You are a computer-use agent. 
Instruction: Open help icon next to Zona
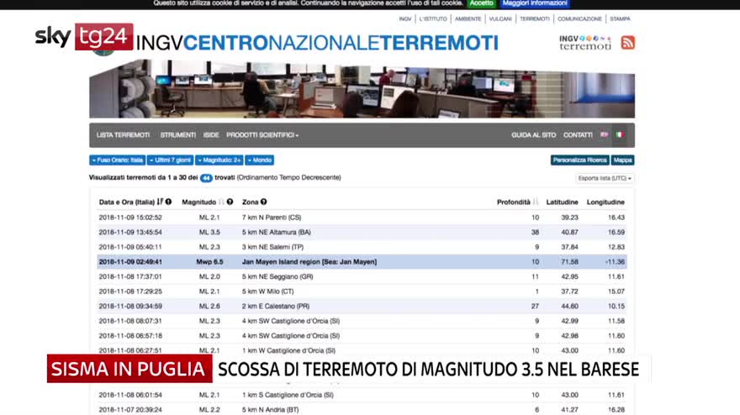click(x=264, y=202)
